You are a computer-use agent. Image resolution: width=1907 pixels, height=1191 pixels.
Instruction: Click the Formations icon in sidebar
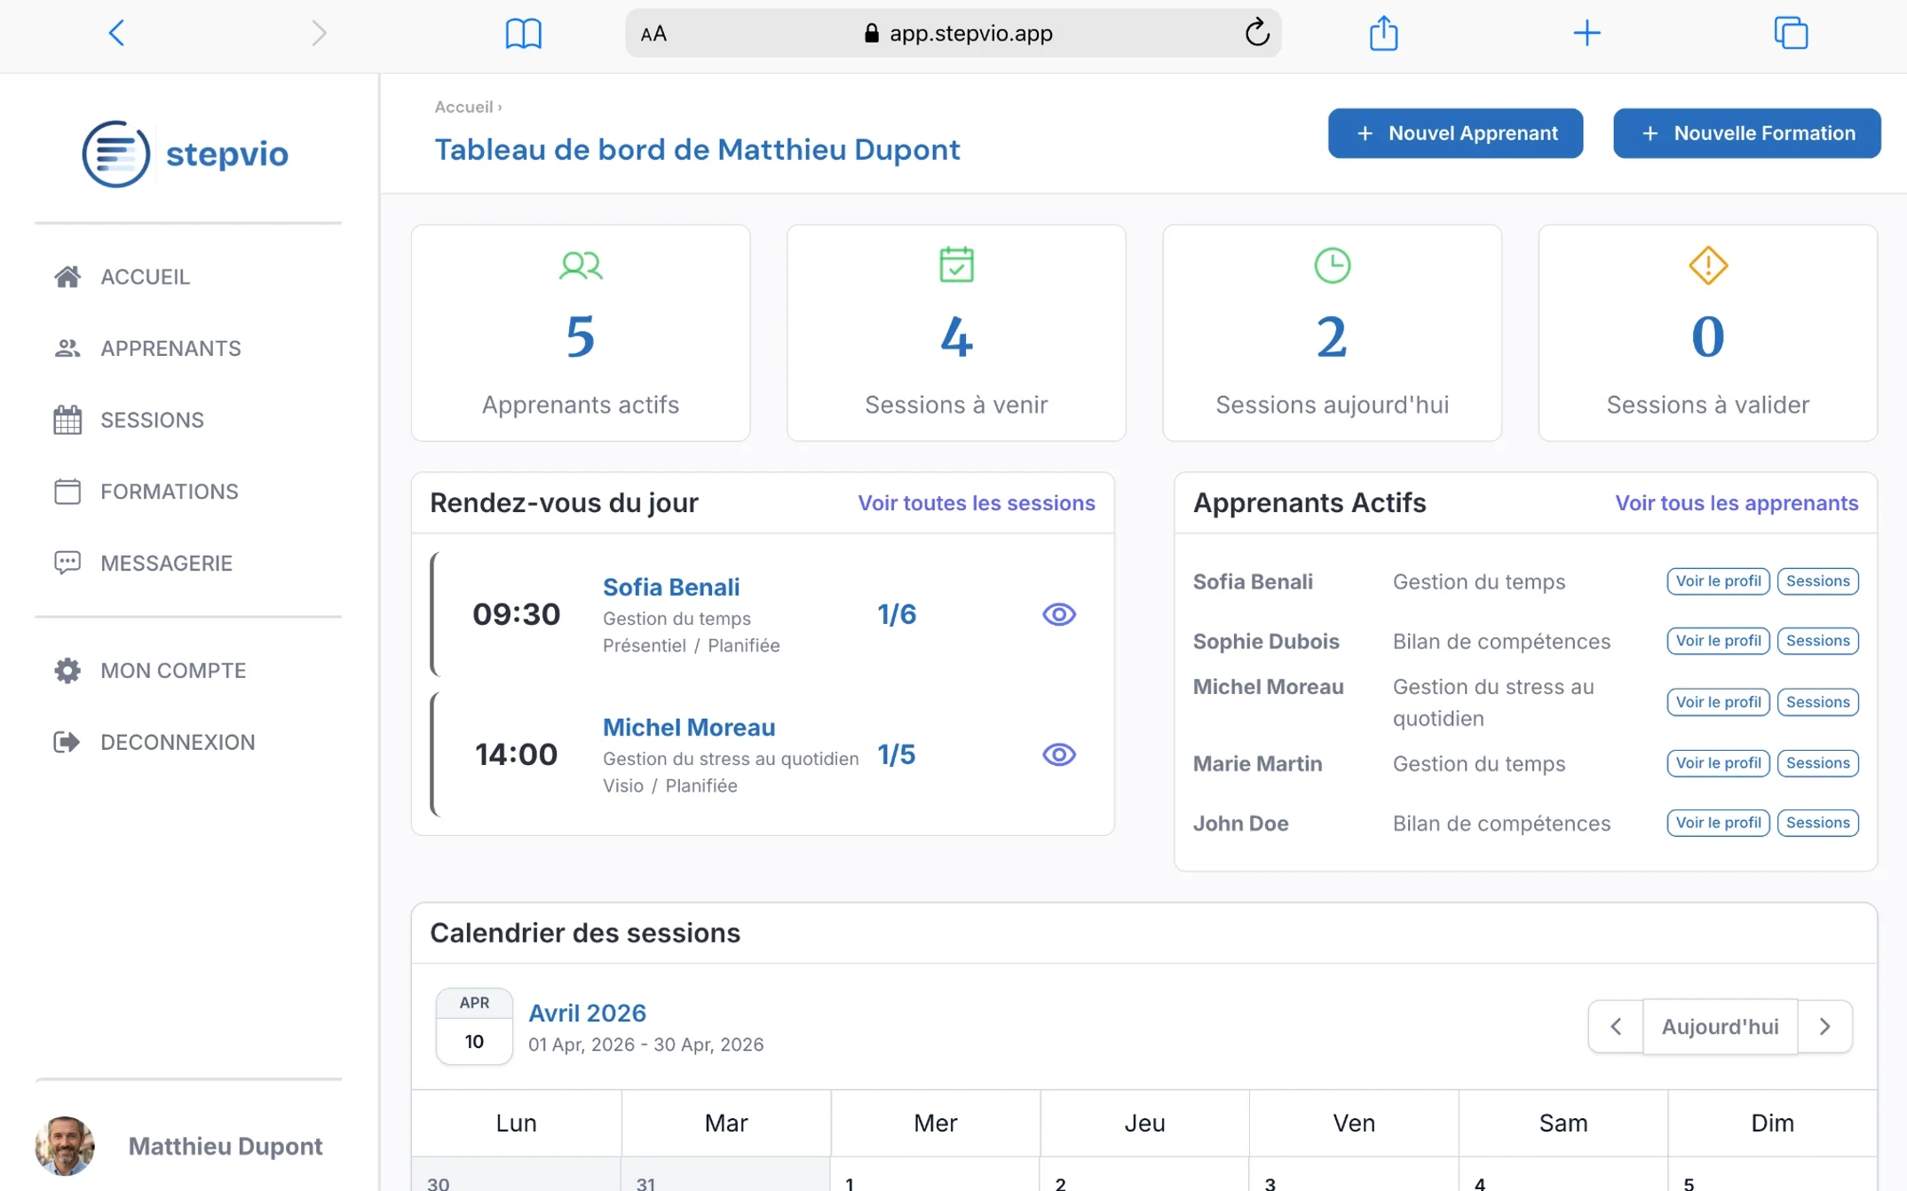pyautogui.click(x=68, y=491)
